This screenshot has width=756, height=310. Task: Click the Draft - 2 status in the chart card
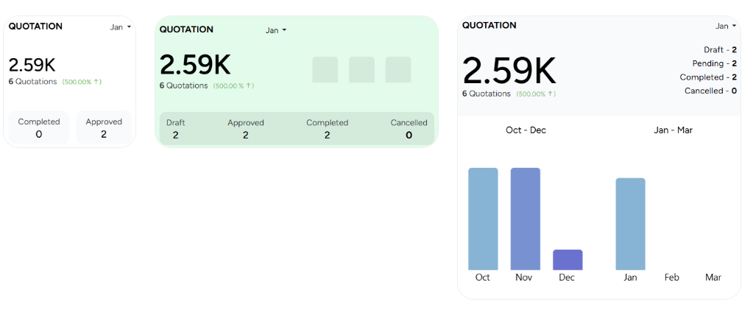tap(720, 50)
